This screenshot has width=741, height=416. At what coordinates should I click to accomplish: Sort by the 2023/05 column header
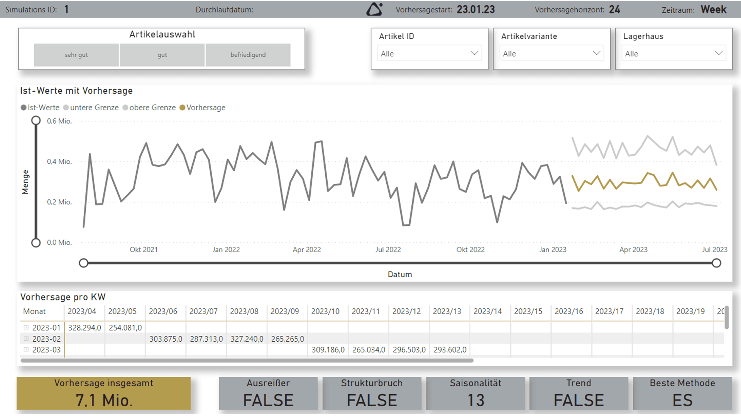[x=122, y=311]
